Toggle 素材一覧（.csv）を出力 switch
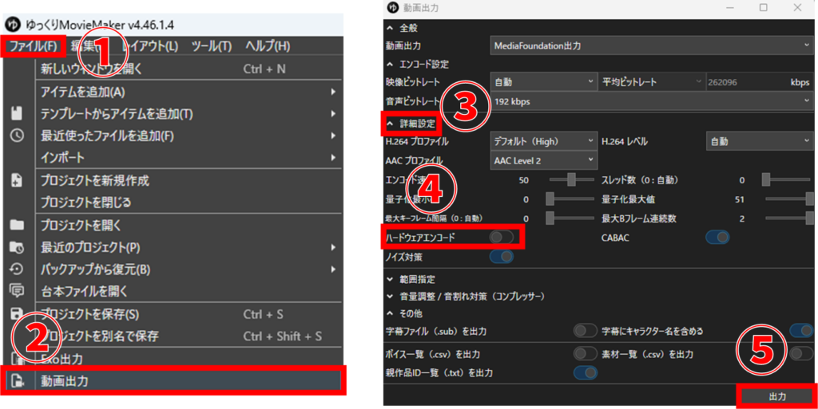818x409 pixels. [x=800, y=354]
